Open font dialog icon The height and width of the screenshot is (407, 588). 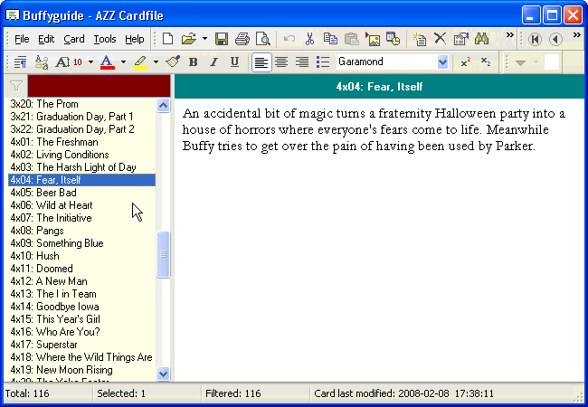point(42,62)
